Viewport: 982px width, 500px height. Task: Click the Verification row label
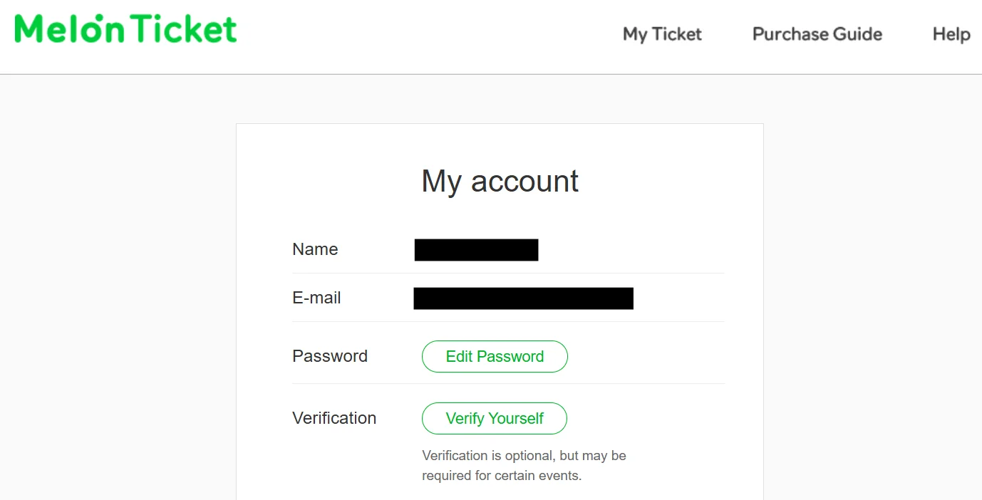coord(334,418)
